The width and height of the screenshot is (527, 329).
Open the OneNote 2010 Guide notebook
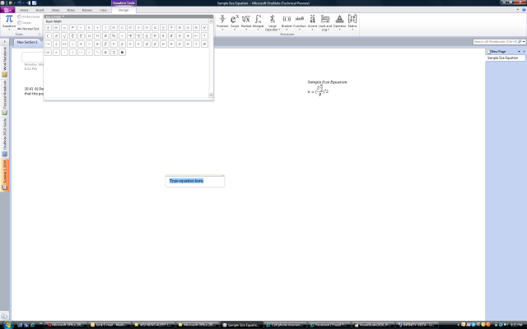(x=5, y=137)
